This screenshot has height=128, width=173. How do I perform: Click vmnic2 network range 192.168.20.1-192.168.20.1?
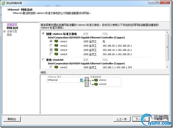(x=117, y=46)
